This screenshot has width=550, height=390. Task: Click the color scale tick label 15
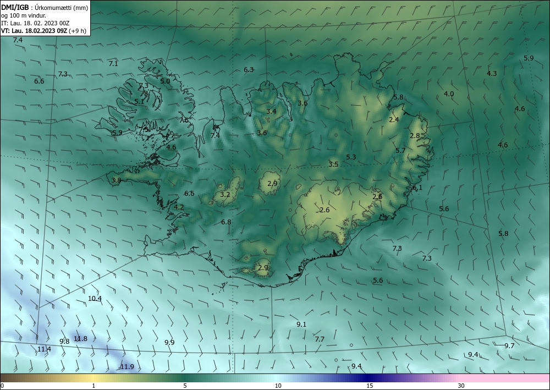[x=370, y=386]
